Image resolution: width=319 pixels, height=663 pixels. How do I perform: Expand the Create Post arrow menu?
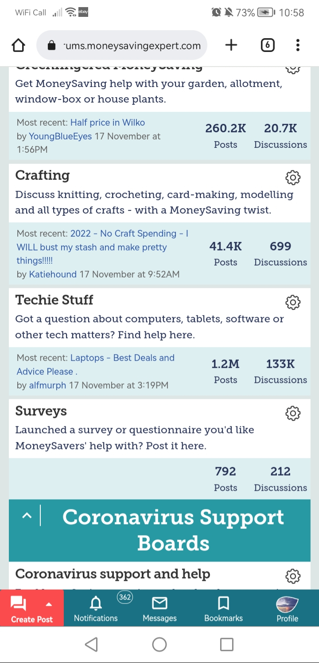click(x=49, y=604)
